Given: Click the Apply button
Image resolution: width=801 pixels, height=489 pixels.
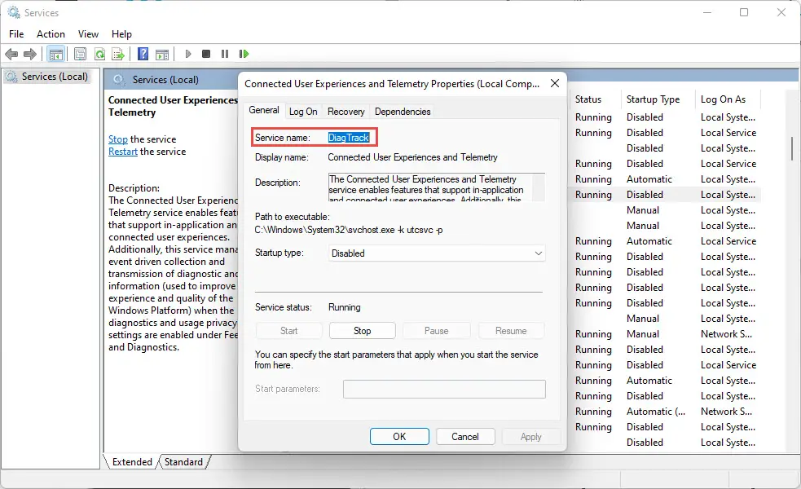Looking at the screenshot, I should tap(530, 436).
